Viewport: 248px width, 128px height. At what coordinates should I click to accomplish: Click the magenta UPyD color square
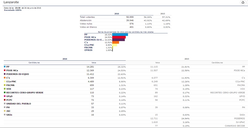pos(5,96)
